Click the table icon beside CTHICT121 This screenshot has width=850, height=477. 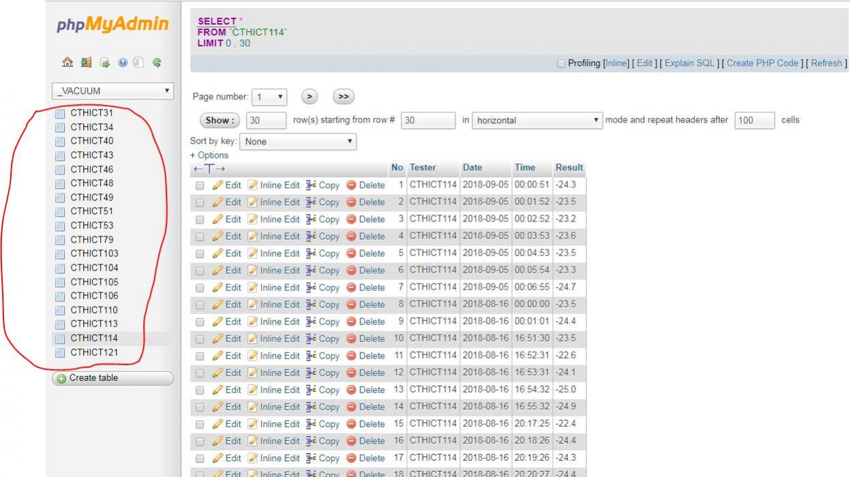pyautogui.click(x=59, y=352)
